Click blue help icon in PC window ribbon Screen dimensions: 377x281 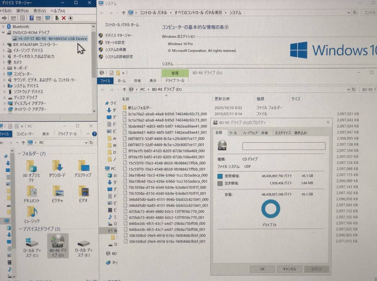(94, 134)
